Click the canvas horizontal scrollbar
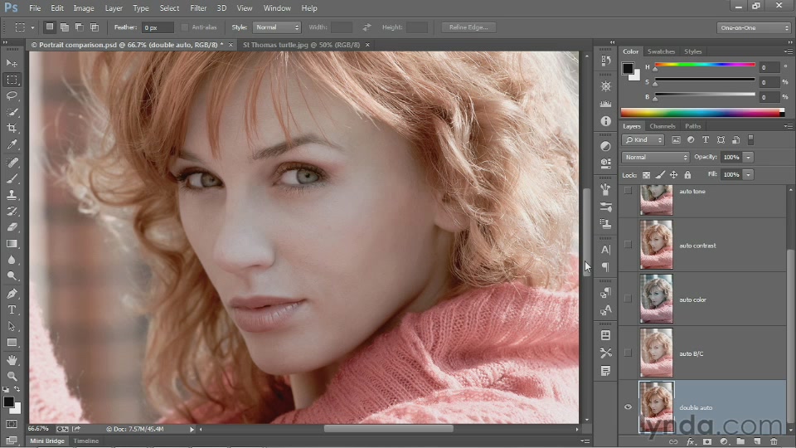This screenshot has width=796, height=448. pyautogui.click(x=388, y=429)
